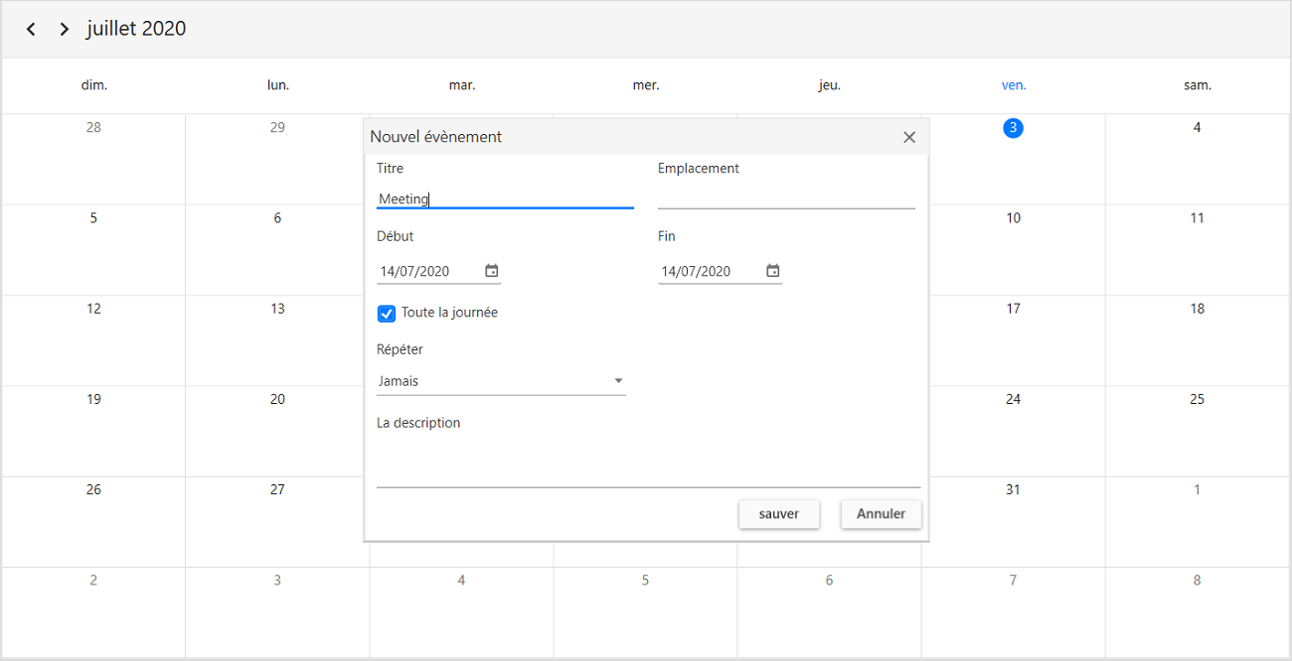
Task: Select day 12 in the calendar
Action: 93,309
